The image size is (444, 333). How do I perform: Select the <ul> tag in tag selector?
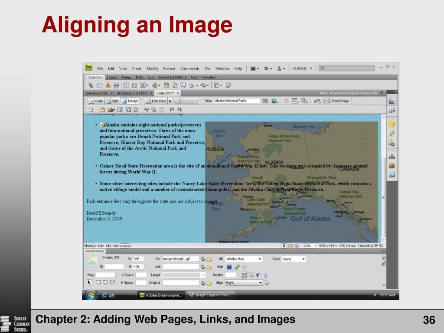[101, 246]
